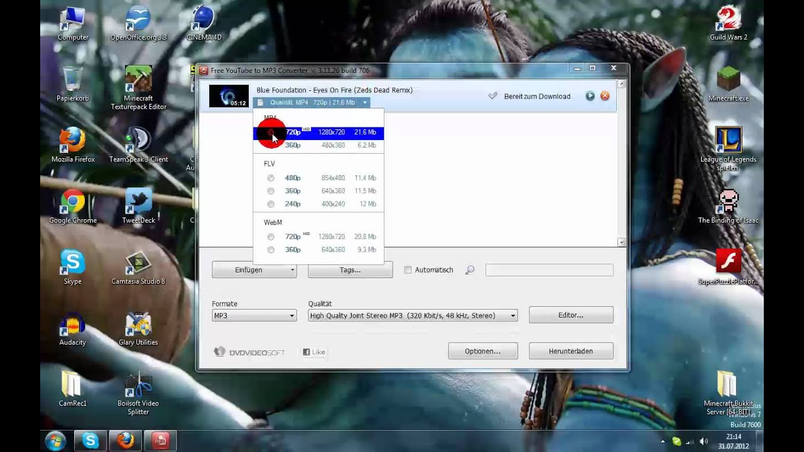Open the TeamSpeak 3 Client shortcut
The image size is (804, 452).
(x=138, y=146)
